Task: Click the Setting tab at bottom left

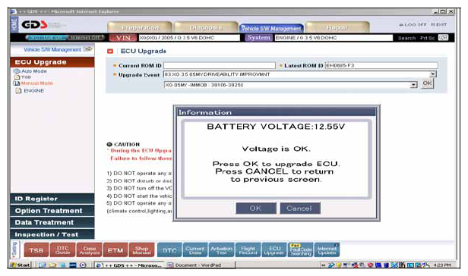Action: tap(15, 249)
